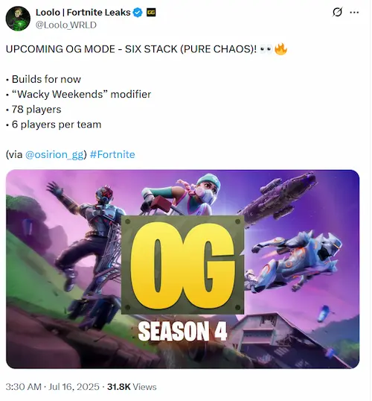Click the yellow OG affiliate badge
Viewport: 372px width, 401px height.
151,12
